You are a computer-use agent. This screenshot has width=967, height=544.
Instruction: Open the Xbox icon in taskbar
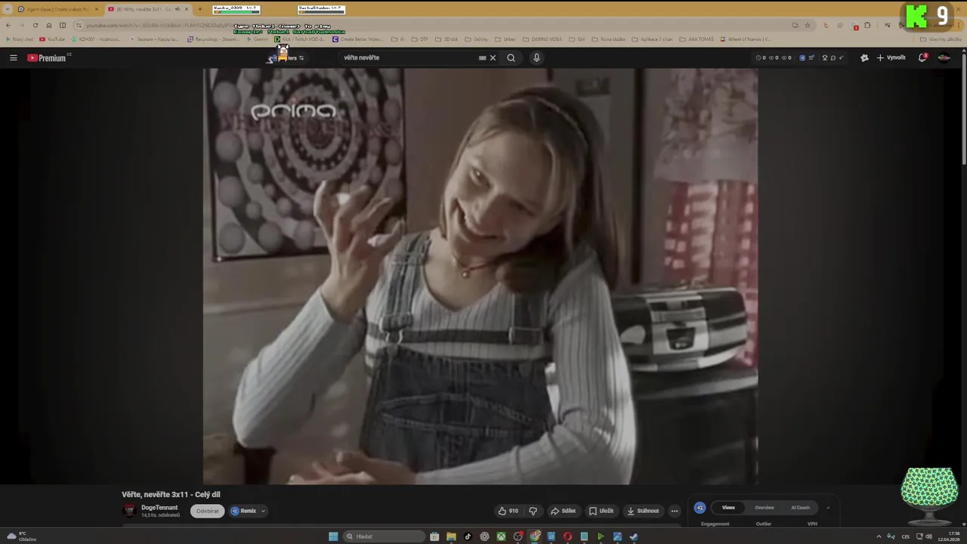click(x=501, y=536)
